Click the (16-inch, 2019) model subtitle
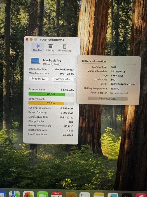147x197 pixels. click(x=52, y=64)
